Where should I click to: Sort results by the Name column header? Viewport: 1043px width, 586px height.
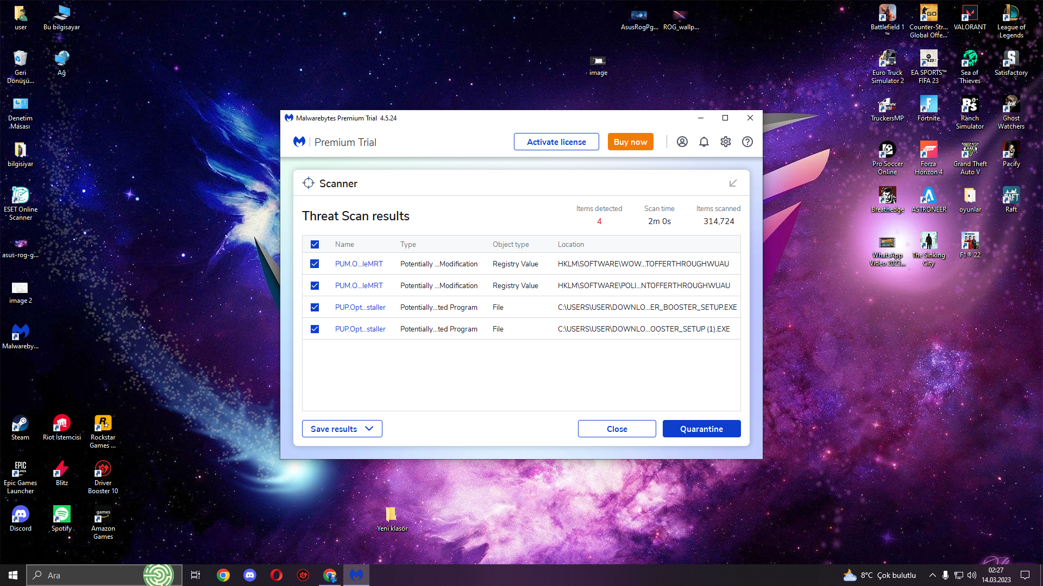coord(344,245)
